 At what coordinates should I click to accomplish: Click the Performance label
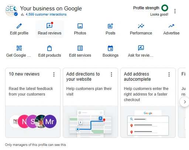pos(141,33)
